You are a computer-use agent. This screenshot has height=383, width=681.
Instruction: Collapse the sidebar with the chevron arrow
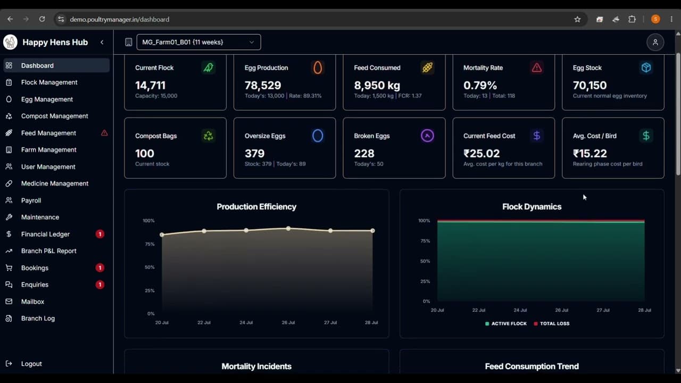[x=102, y=42]
